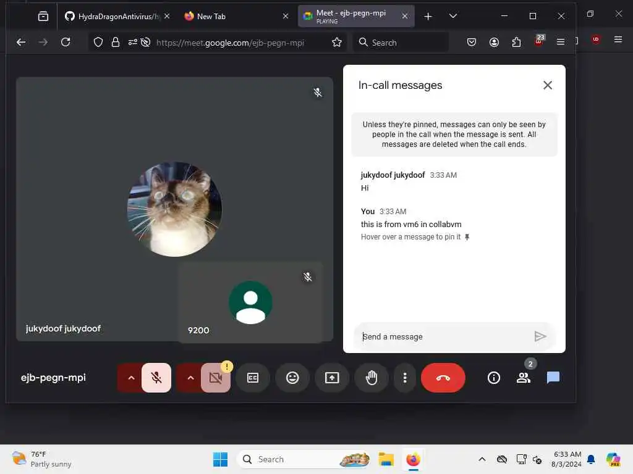Open Firefox View icon at tab bar start

pos(43,16)
